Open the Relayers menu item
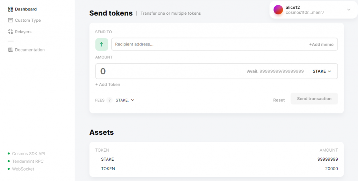The height and width of the screenshot is (181, 358). click(23, 32)
